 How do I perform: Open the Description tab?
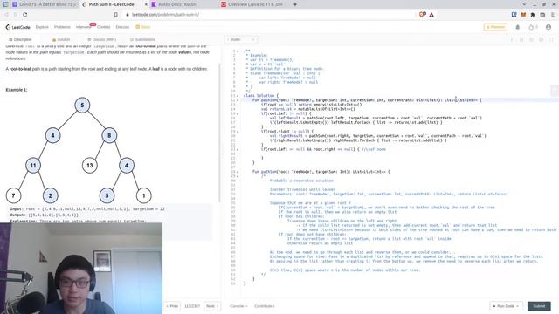[x=20, y=39]
